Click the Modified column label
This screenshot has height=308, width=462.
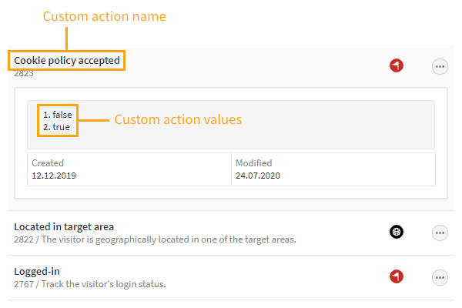253,163
